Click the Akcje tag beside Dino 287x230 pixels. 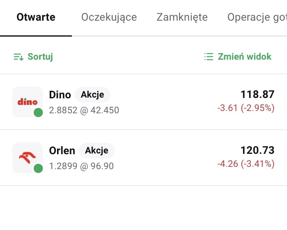92,95
